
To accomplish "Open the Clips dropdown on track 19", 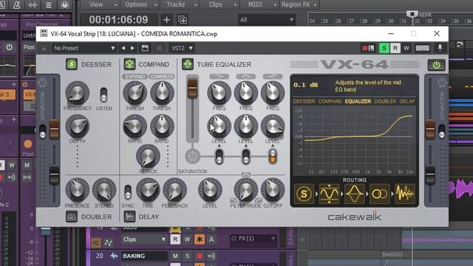I will 144,239.
